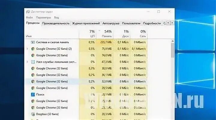Open the Файл menu
The height and width of the screenshot is (120, 216).
[29, 17]
